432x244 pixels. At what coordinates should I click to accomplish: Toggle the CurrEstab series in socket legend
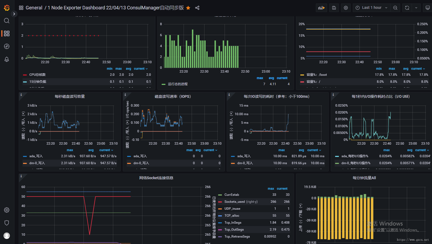click(232, 195)
